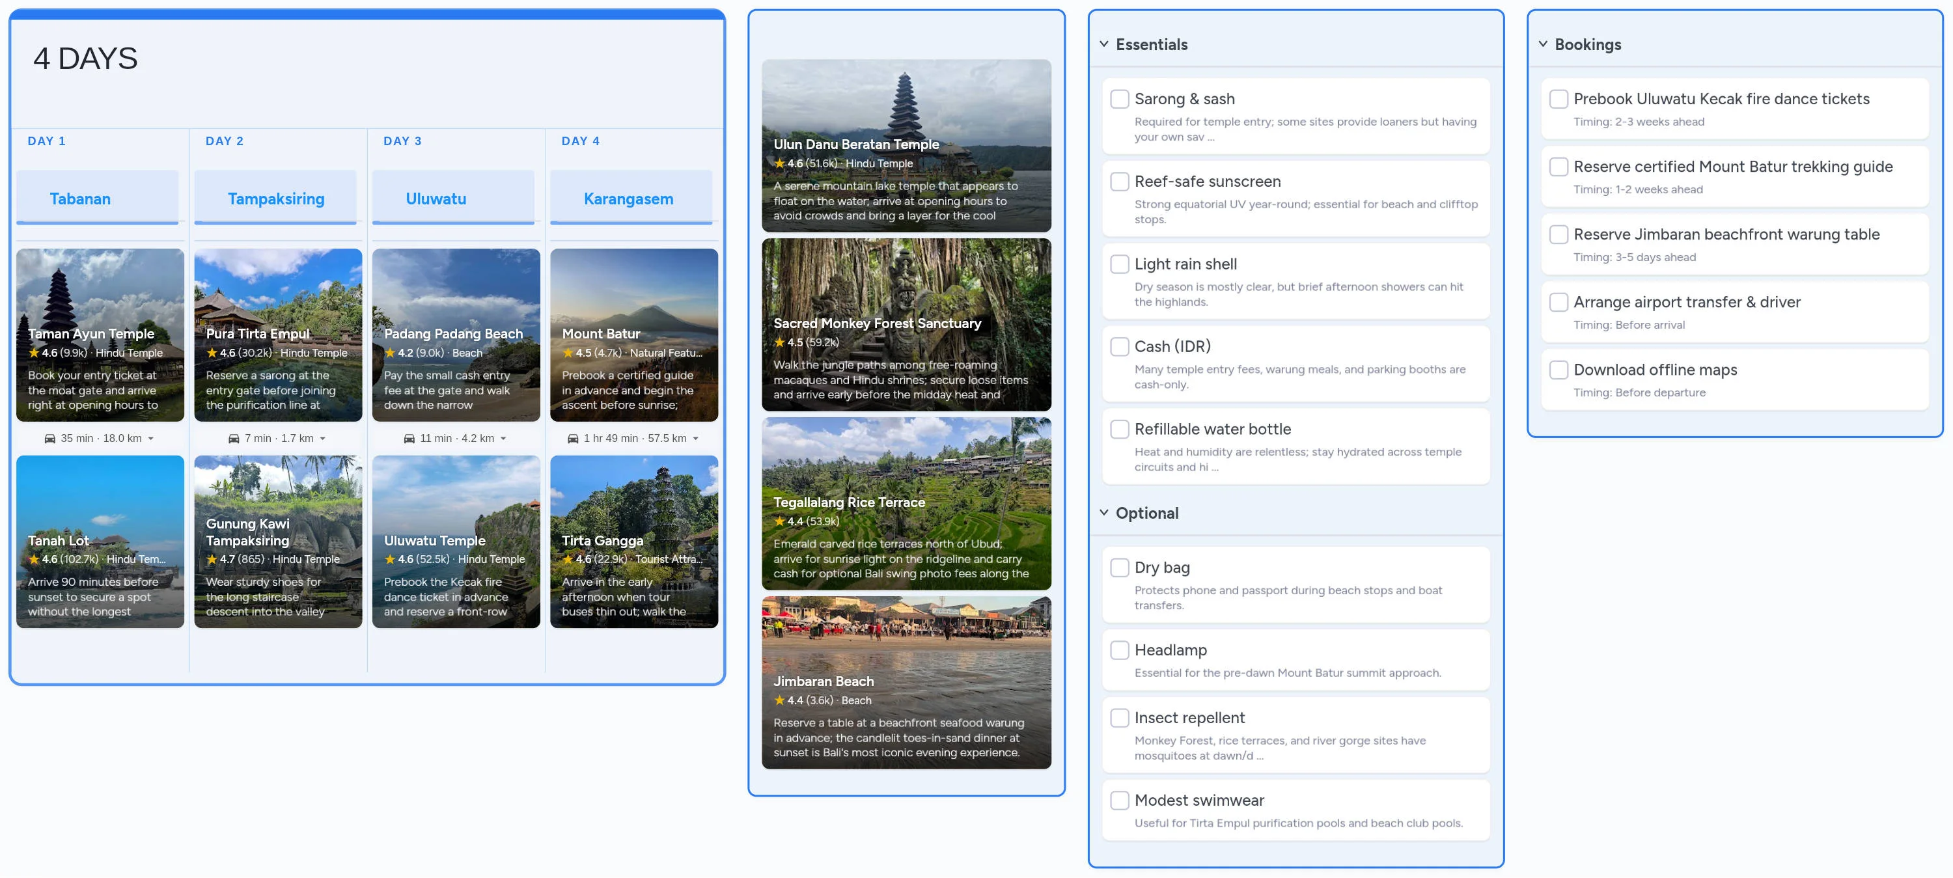This screenshot has height=878, width=1953.
Task: Tick Prebook Uluwatu Kecak fire dance tickets
Action: (x=1558, y=98)
